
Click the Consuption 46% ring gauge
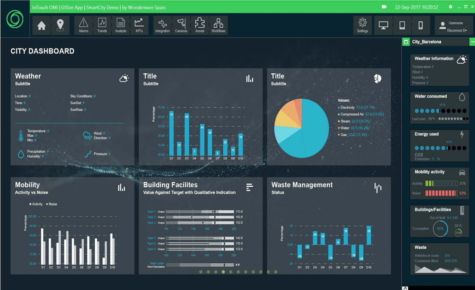(440, 229)
